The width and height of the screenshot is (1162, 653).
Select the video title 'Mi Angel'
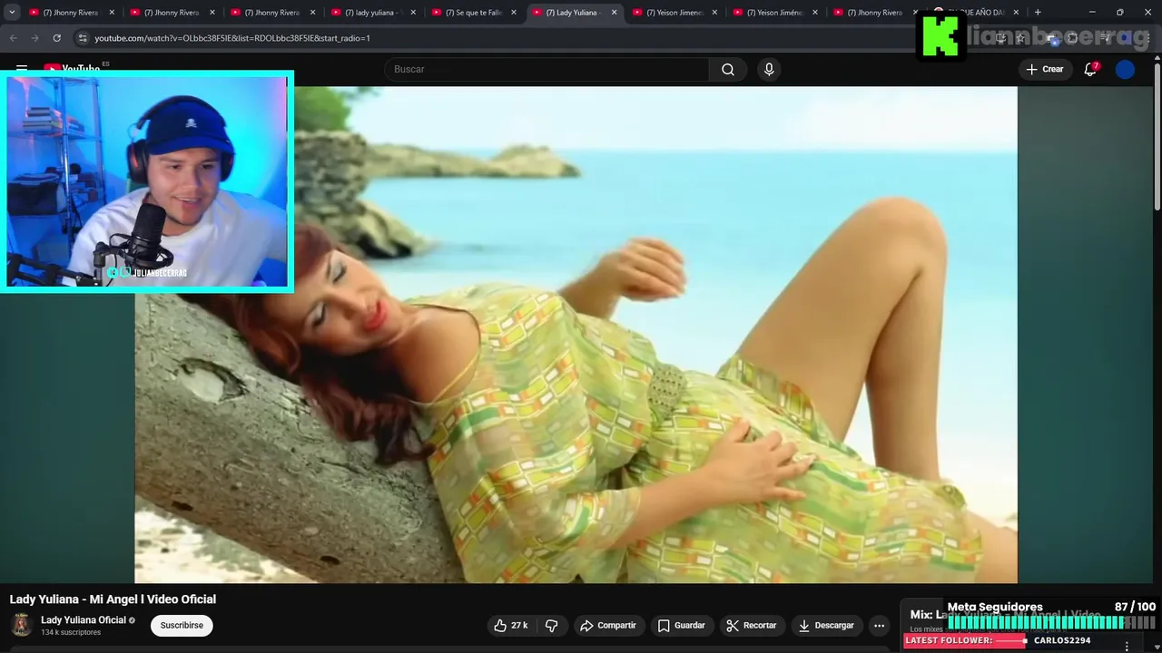pyautogui.click(x=113, y=599)
